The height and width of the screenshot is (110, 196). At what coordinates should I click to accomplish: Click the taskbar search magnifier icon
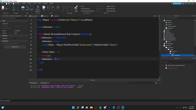78,108
